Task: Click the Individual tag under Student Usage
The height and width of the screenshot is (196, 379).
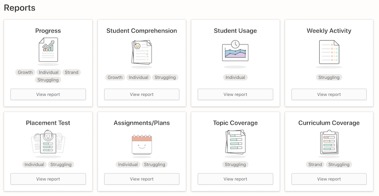Action: pos(235,77)
